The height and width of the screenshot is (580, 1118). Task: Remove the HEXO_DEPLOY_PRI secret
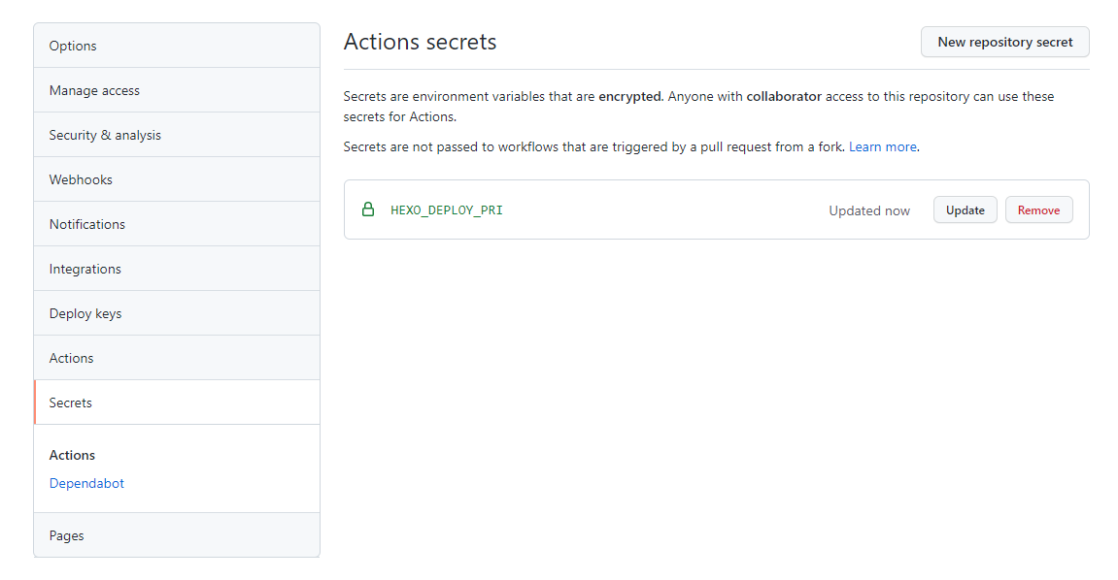pyautogui.click(x=1038, y=209)
